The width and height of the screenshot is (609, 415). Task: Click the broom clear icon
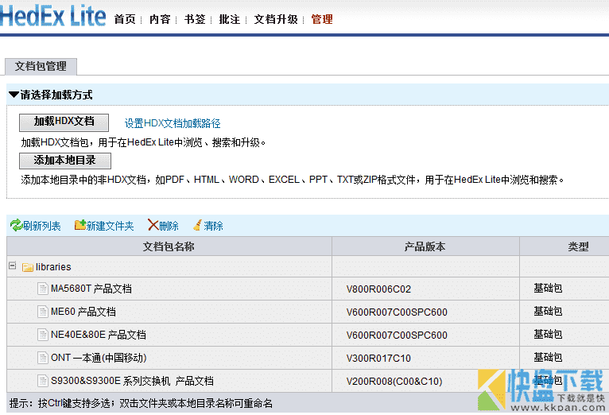click(x=197, y=225)
